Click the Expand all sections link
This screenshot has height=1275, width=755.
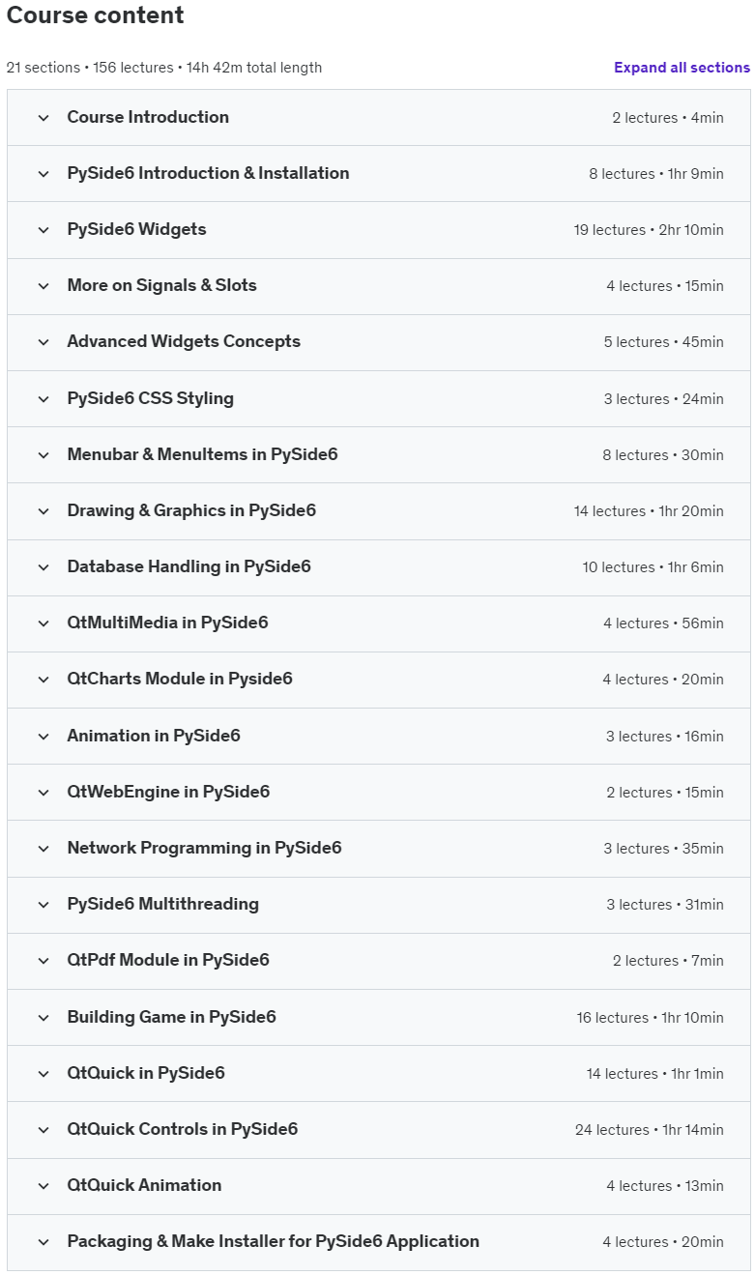tap(682, 68)
